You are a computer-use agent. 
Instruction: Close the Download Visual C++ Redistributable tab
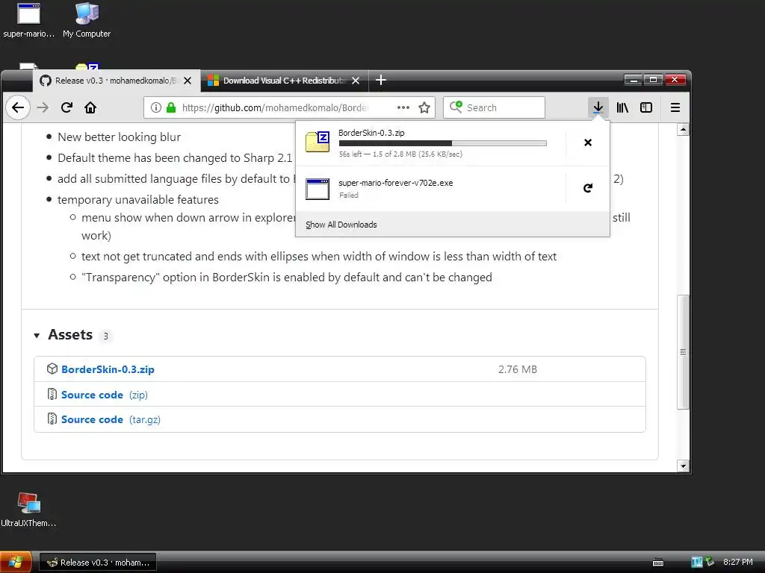[x=356, y=81]
